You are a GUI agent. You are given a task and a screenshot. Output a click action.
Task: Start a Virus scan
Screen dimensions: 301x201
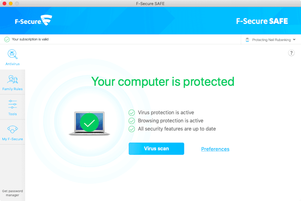(156, 149)
